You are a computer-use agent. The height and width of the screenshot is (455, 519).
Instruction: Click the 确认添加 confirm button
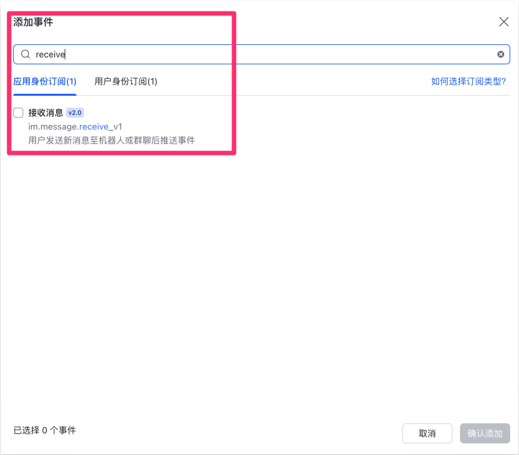click(485, 433)
